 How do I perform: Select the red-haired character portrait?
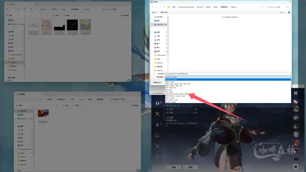pos(296,143)
